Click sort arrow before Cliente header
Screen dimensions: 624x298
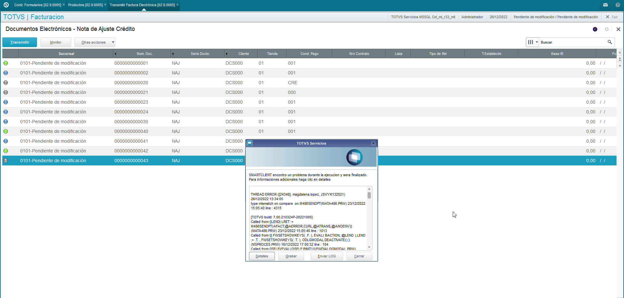point(227,54)
